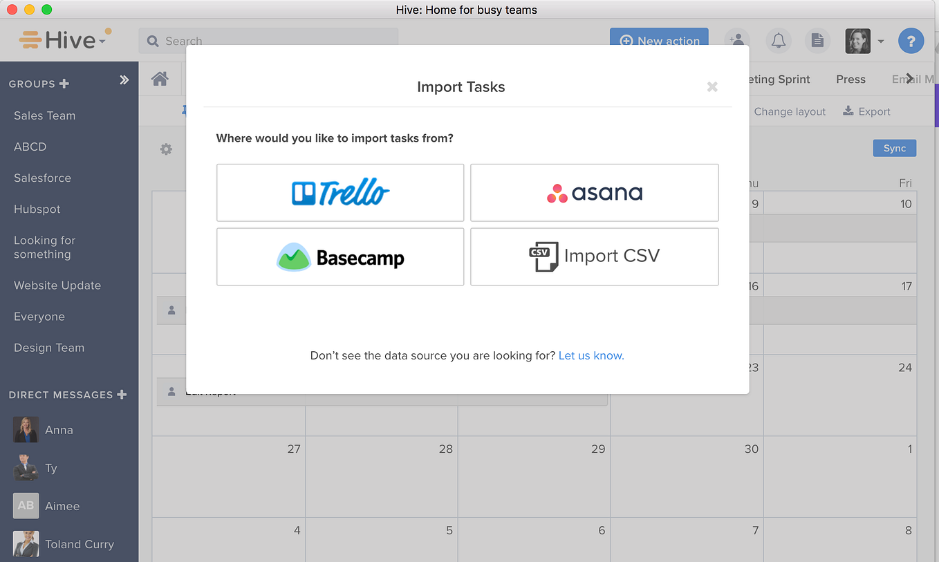Import tasks from Trello

(340, 192)
